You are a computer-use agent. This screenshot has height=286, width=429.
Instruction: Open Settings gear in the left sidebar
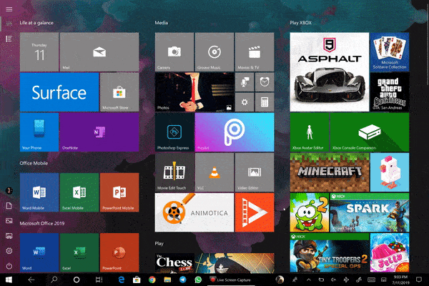pyautogui.click(x=9, y=250)
